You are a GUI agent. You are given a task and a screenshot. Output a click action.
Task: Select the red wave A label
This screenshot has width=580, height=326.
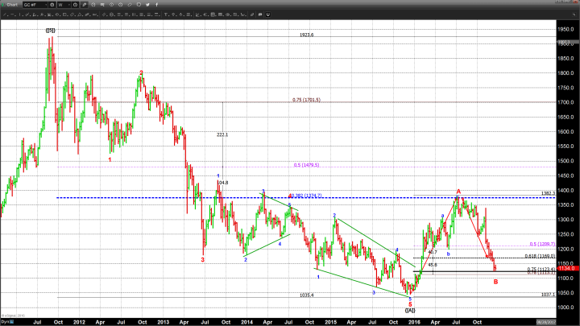458,192
